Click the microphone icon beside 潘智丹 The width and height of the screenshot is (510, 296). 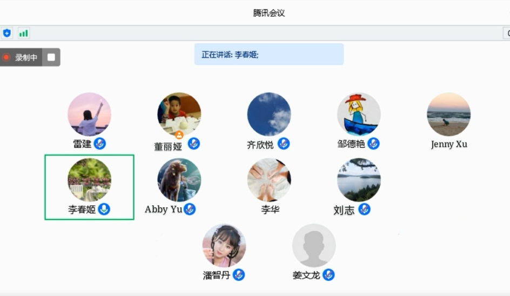[238, 275]
